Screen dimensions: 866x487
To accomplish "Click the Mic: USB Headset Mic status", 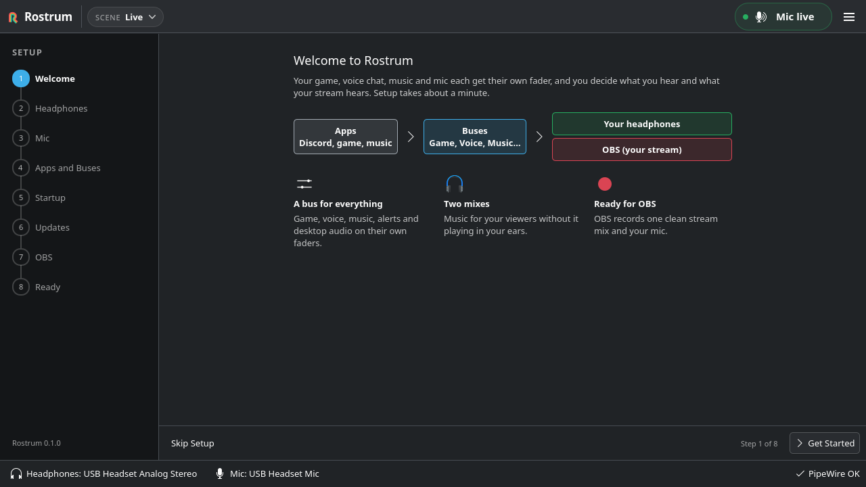I will pyautogui.click(x=267, y=473).
